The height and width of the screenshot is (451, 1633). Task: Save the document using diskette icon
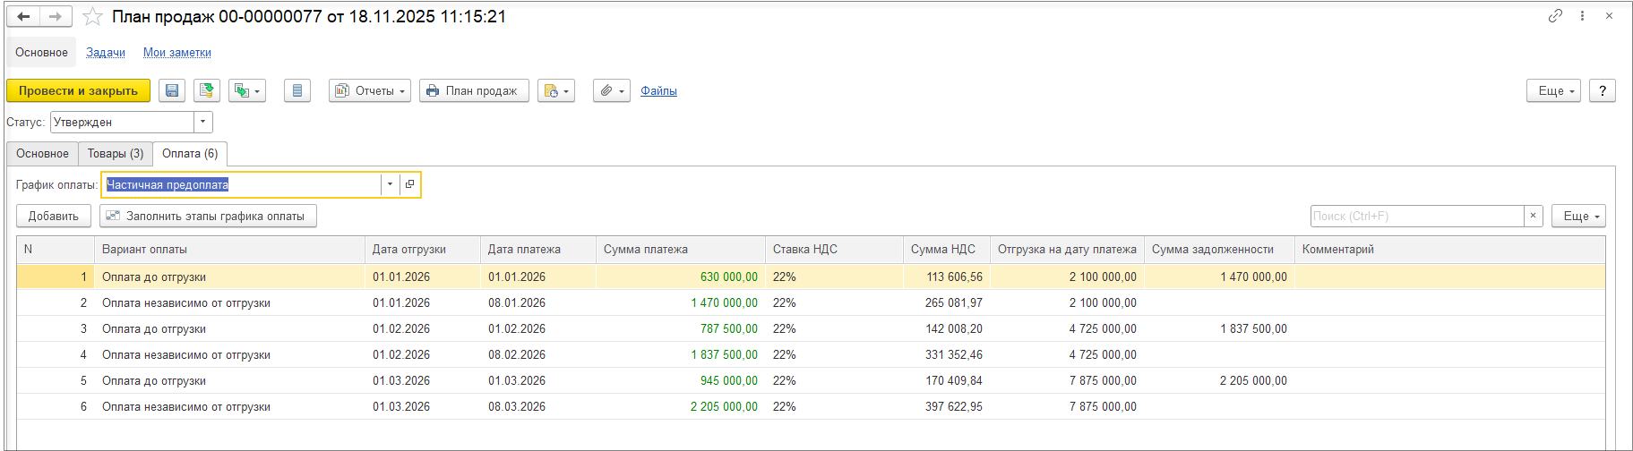[172, 90]
